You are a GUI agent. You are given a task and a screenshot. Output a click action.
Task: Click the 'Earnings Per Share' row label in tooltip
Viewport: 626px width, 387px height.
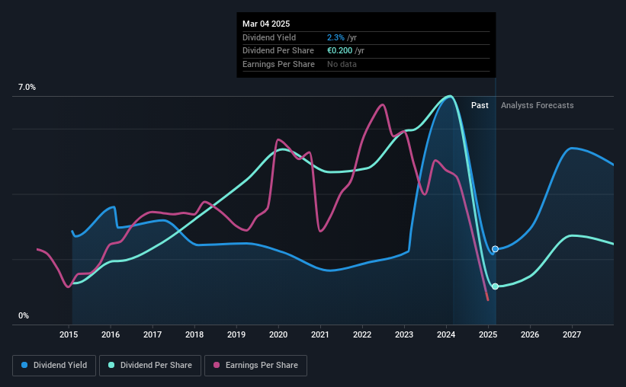coord(278,64)
